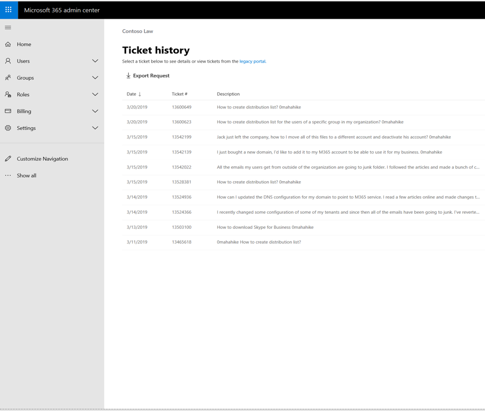Click the Contoso Law breadcrumb
The height and width of the screenshot is (411, 485).
tap(137, 31)
